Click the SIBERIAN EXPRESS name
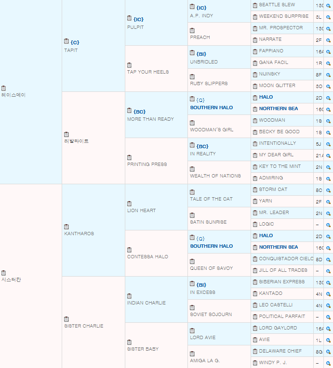 coord(282,281)
